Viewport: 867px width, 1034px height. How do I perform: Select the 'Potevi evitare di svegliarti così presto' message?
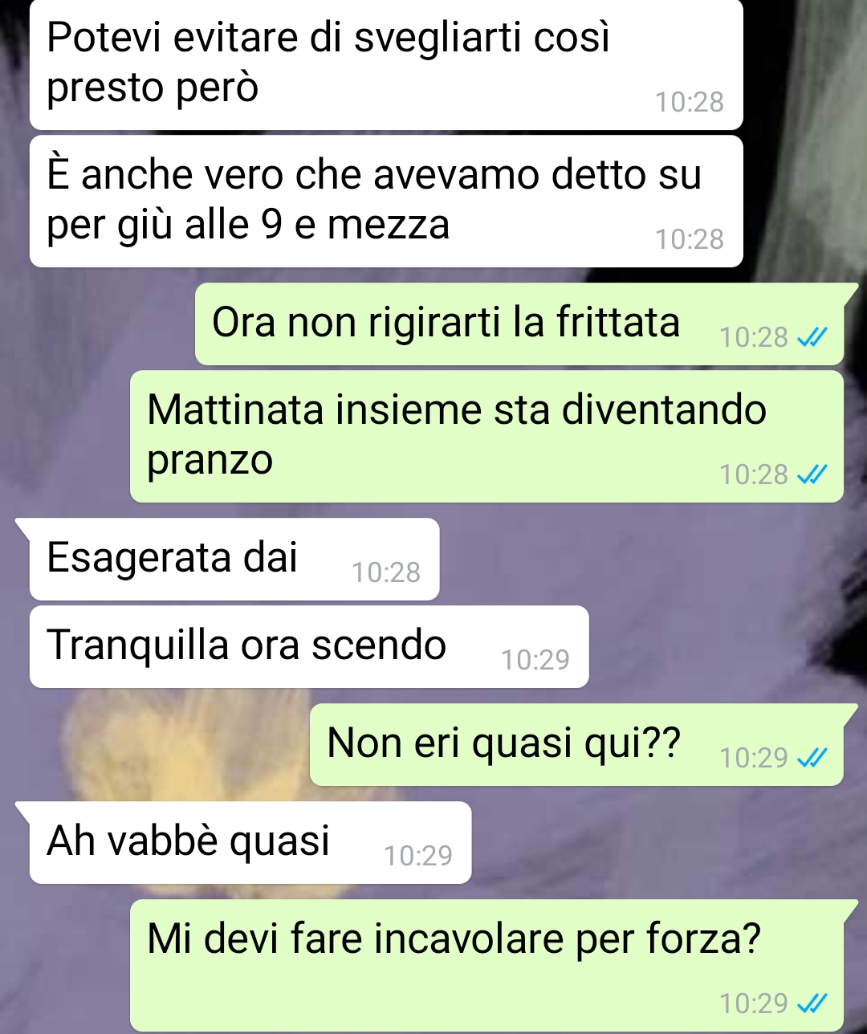pos(386,63)
